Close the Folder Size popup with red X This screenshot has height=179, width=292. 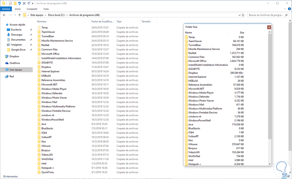[269, 27]
